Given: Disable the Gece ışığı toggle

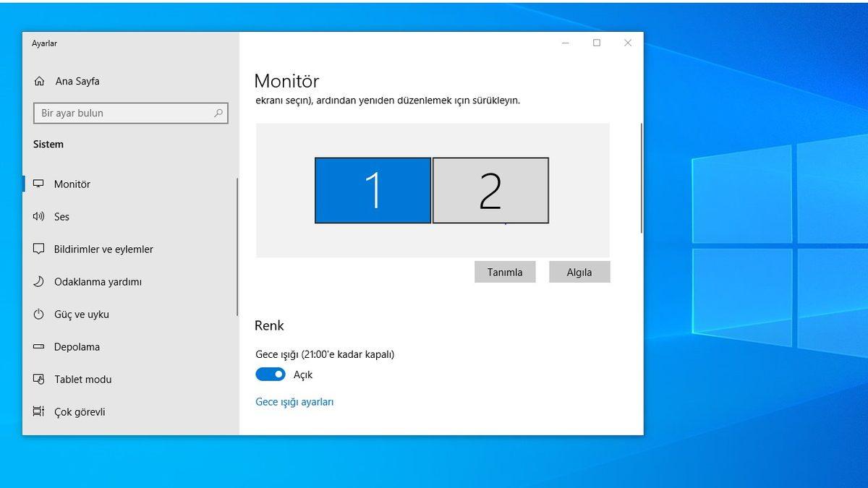Looking at the screenshot, I should click(x=271, y=374).
